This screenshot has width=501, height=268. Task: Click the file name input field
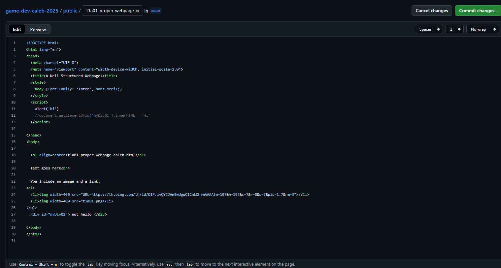click(112, 11)
